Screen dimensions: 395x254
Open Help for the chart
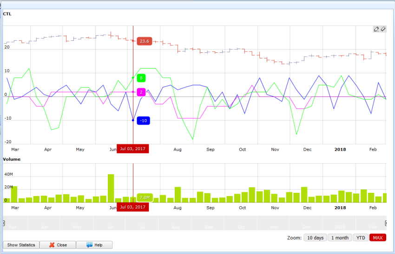coord(94,245)
